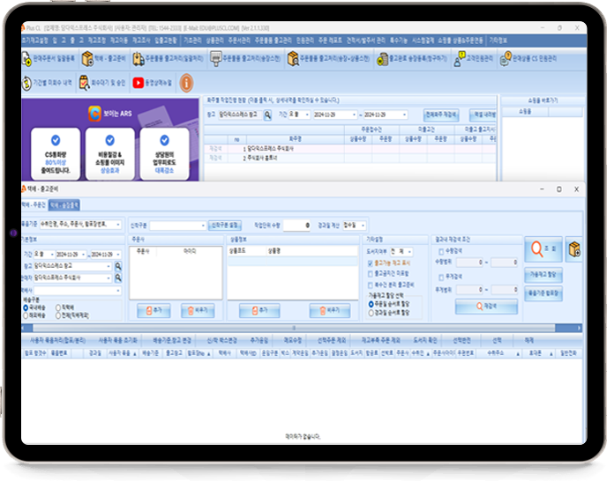Click 추가 button under 상품정보 list
Viewport: 607px width, 481px height.
pos(259,310)
